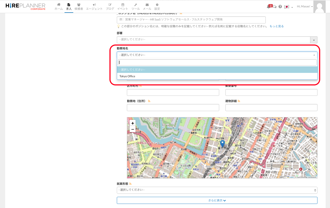Screen dimensions: 330x208
Task: Click RSS icon beside 就業形態 label
Action: 130,184
